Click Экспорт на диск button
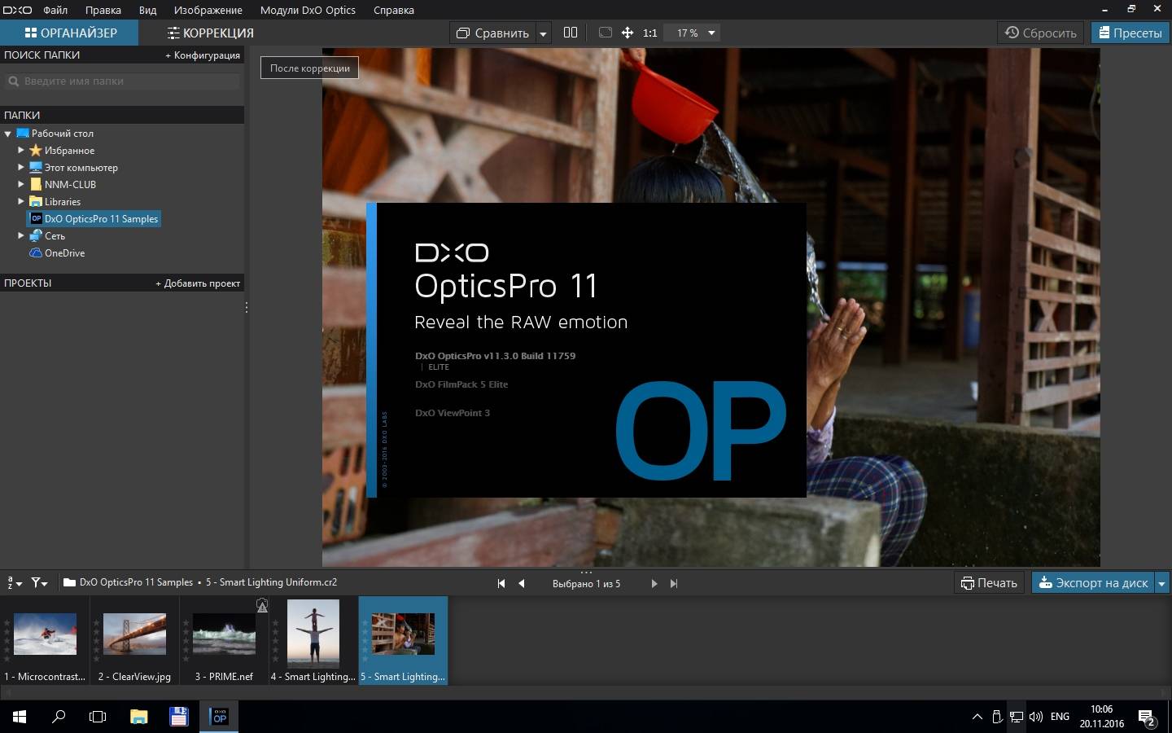This screenshot has width=1172, height=733. [x=1093, y=582]
